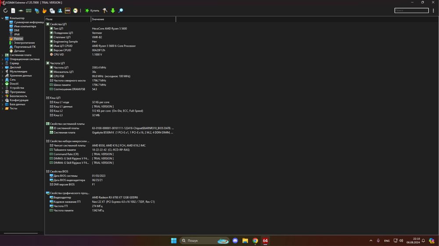Click the Refresh toolbar icon
The height and width of the screenshot is (246, 439).
pos(5,11)
